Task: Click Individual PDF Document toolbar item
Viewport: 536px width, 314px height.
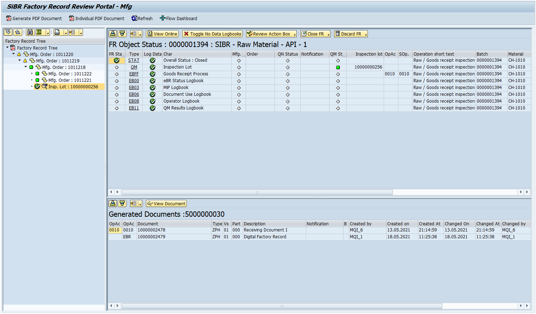Action: [97, 18]
